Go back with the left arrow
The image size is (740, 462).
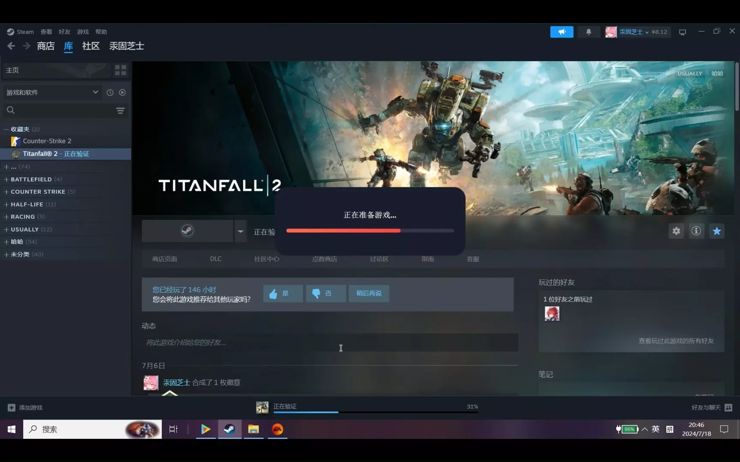11,46
